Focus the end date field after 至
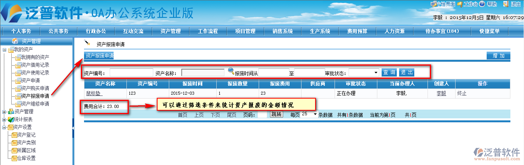The height and width of the screenshot is (165, 524). (x=310, y=73)
